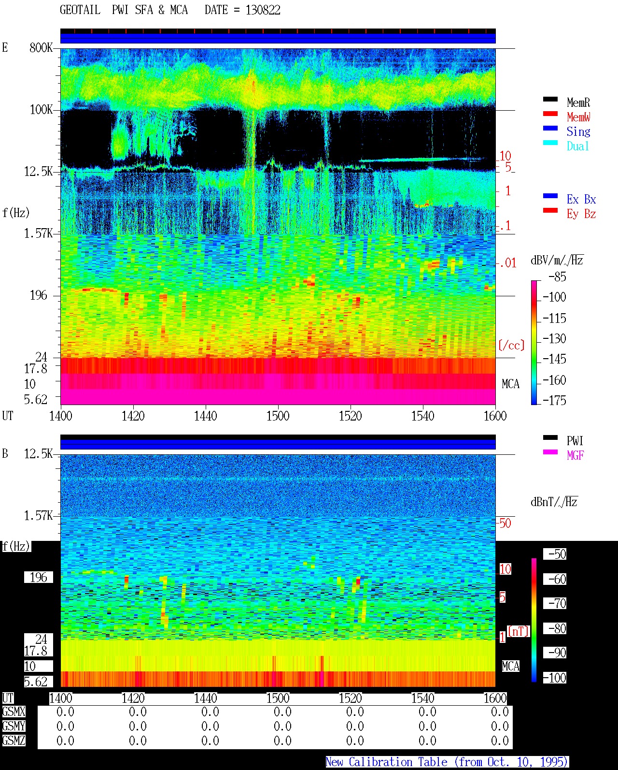This screenshot has height=770, width=618.
Task: Select the -130 color scale value
Action: 554,338
